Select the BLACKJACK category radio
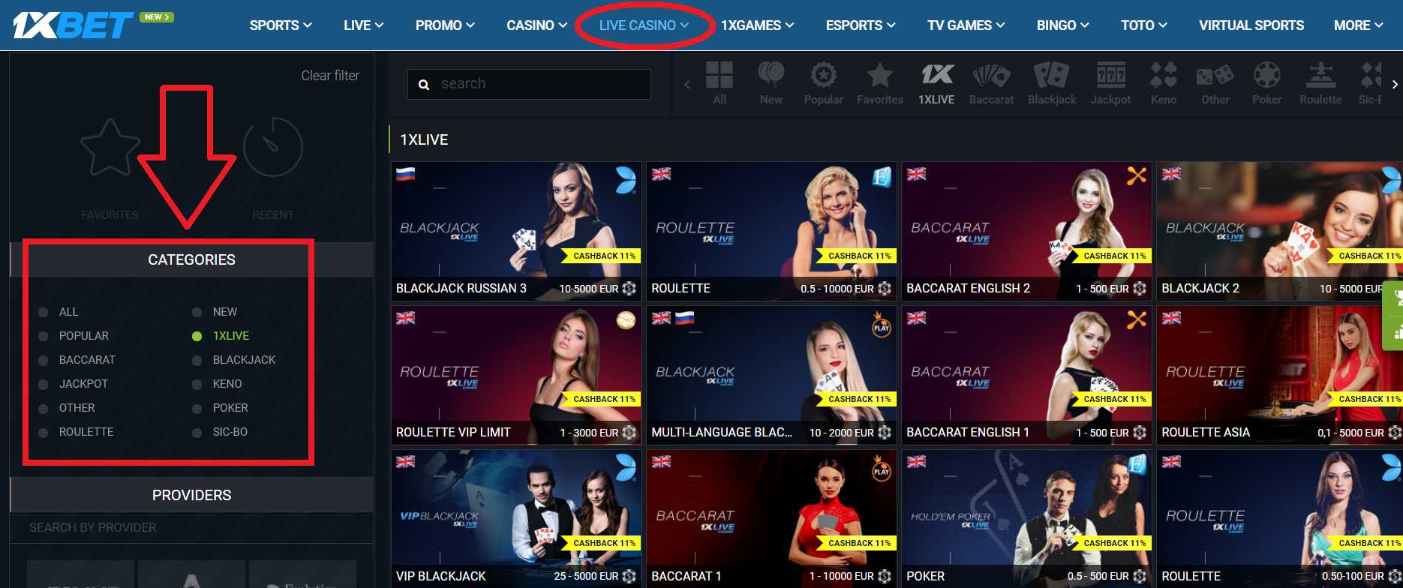Viewport: 1403px width, 588px height. click(197, 360)
